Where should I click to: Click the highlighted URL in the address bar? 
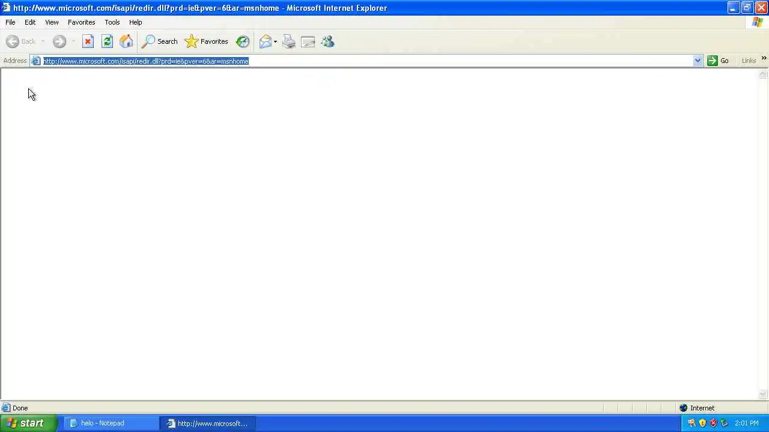pyautogui.click(x=146, y=61)
